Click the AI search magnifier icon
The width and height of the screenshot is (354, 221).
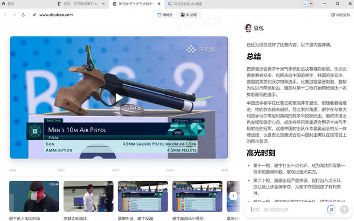point(170,4)
